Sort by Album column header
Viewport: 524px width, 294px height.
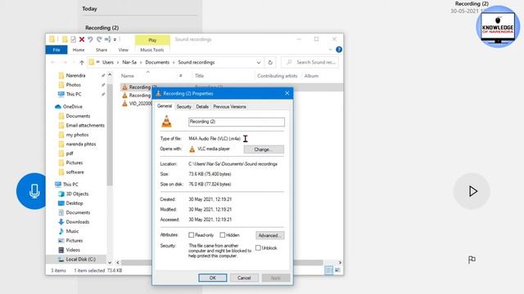311,76
